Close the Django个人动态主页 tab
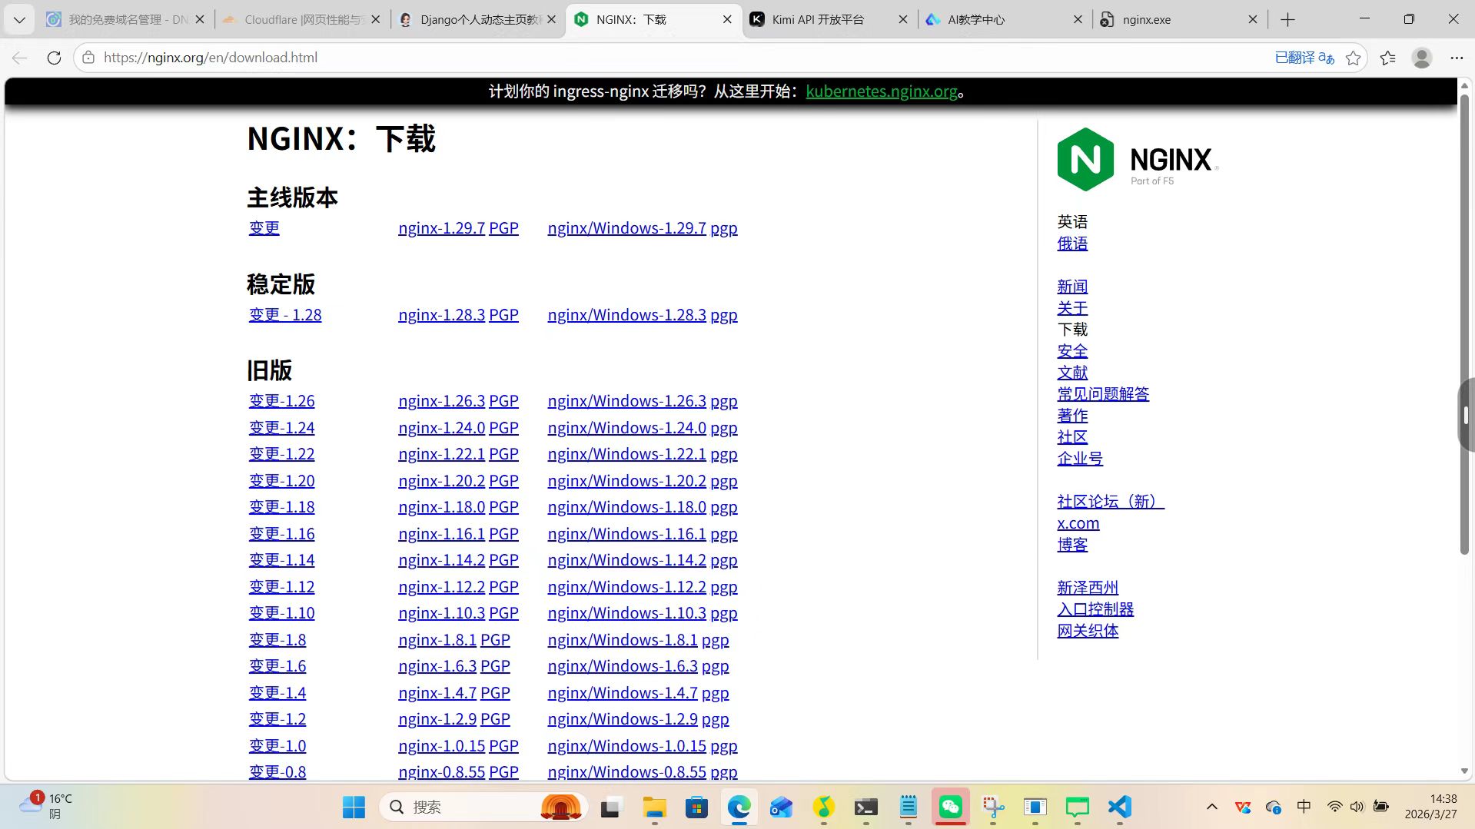This screenshot has height=829, width=1475. tap(551, 20)
